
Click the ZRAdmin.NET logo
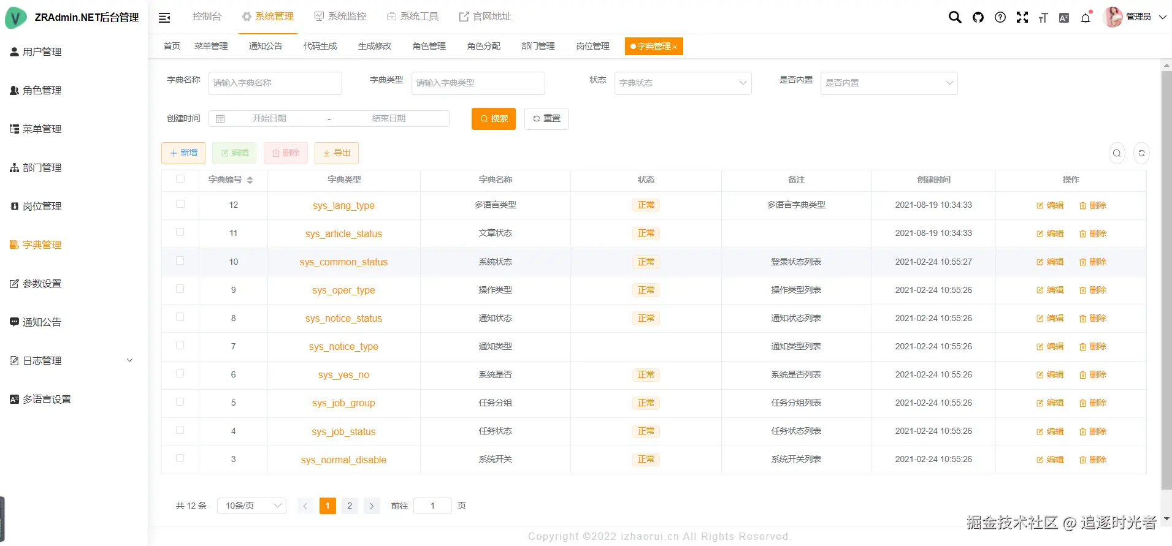click(x=15, y=17)
